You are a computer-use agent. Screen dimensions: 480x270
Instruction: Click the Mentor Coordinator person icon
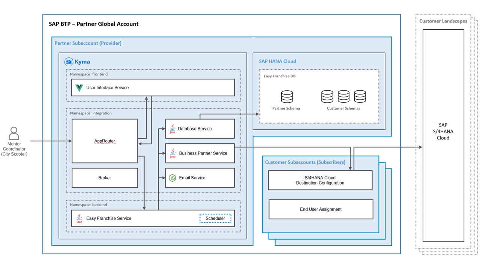click(x=14, y=133)
